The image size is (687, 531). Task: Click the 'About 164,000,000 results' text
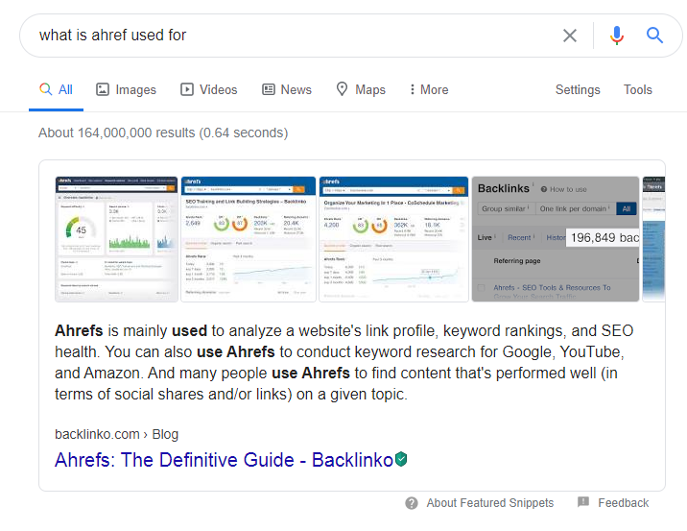(x=163, y=133)
